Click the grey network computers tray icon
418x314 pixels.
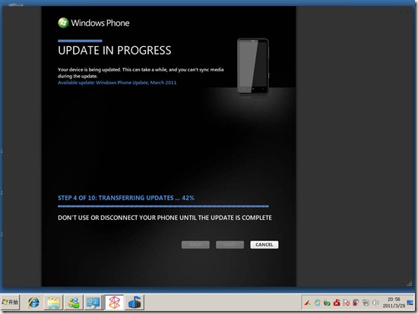point(366,303)
